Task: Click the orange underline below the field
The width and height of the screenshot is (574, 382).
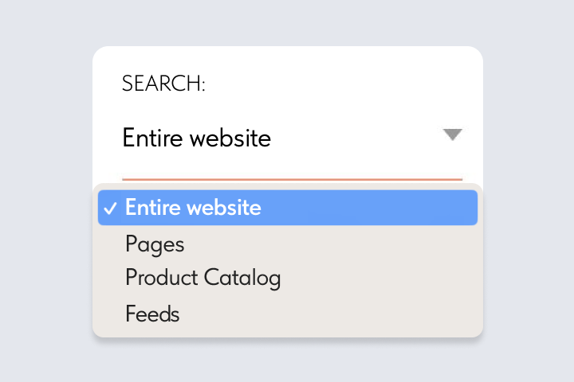Action: [292, 179]
